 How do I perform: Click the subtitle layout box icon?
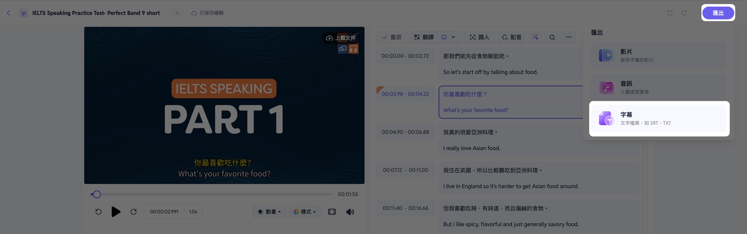coord(444,37)
